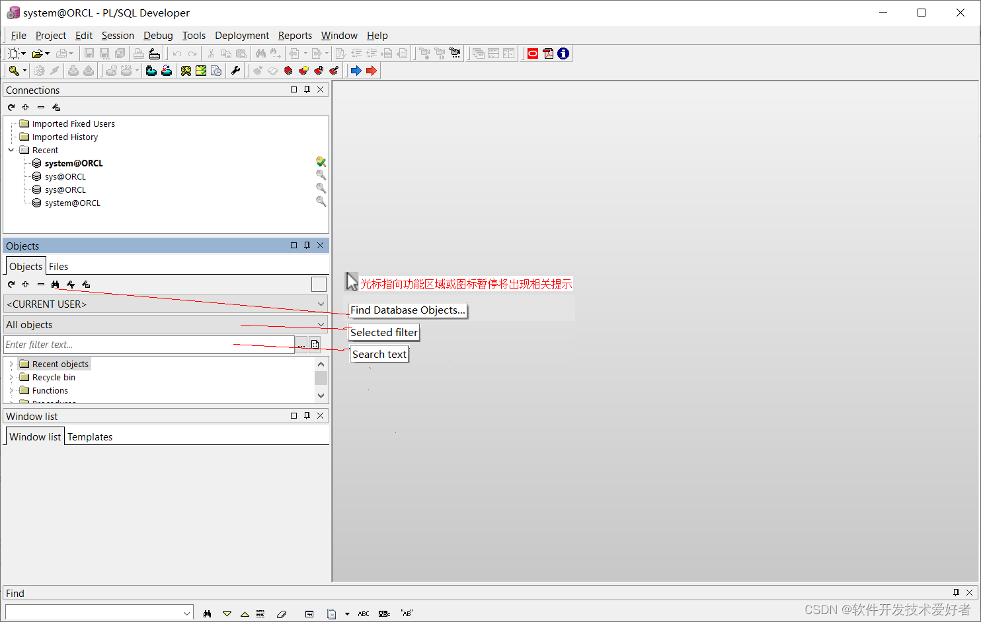This screenshot has height=622, width=981.
Task: Expand the Functions folder
Action: tap(11, 390)
